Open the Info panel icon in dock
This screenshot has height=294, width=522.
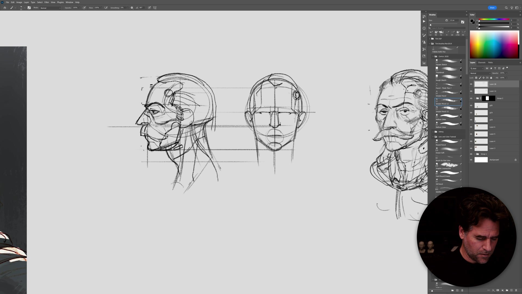[x=424, y=28]
